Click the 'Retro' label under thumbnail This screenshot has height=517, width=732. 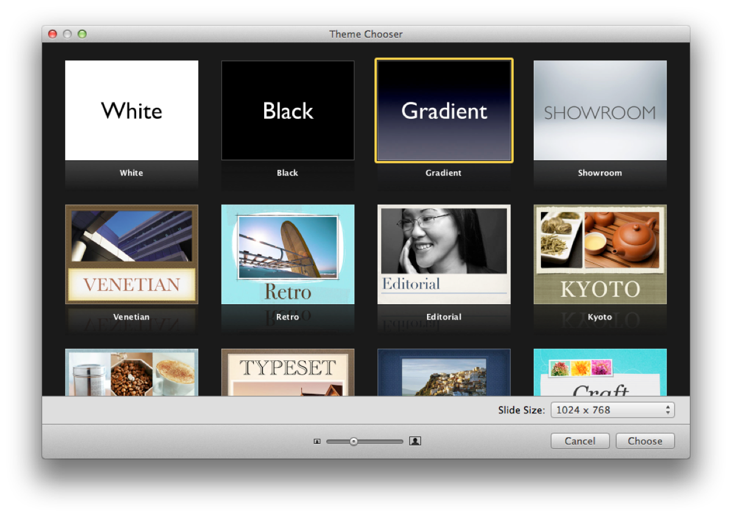pos(287,316)
